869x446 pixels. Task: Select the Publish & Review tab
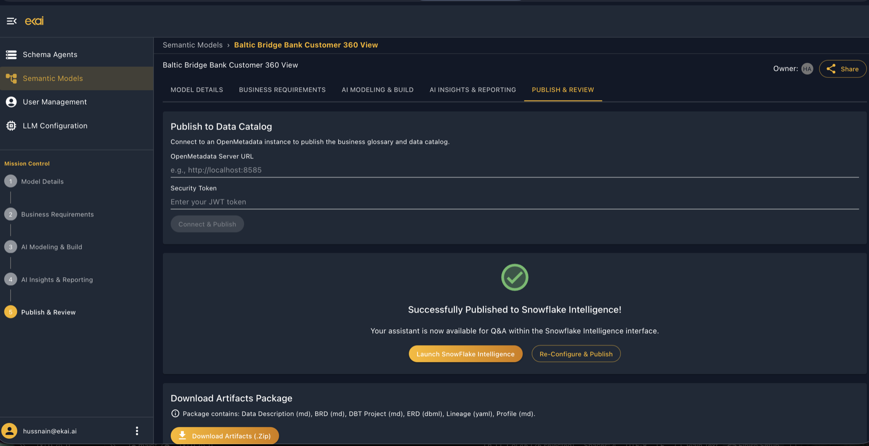coord(563,90)
